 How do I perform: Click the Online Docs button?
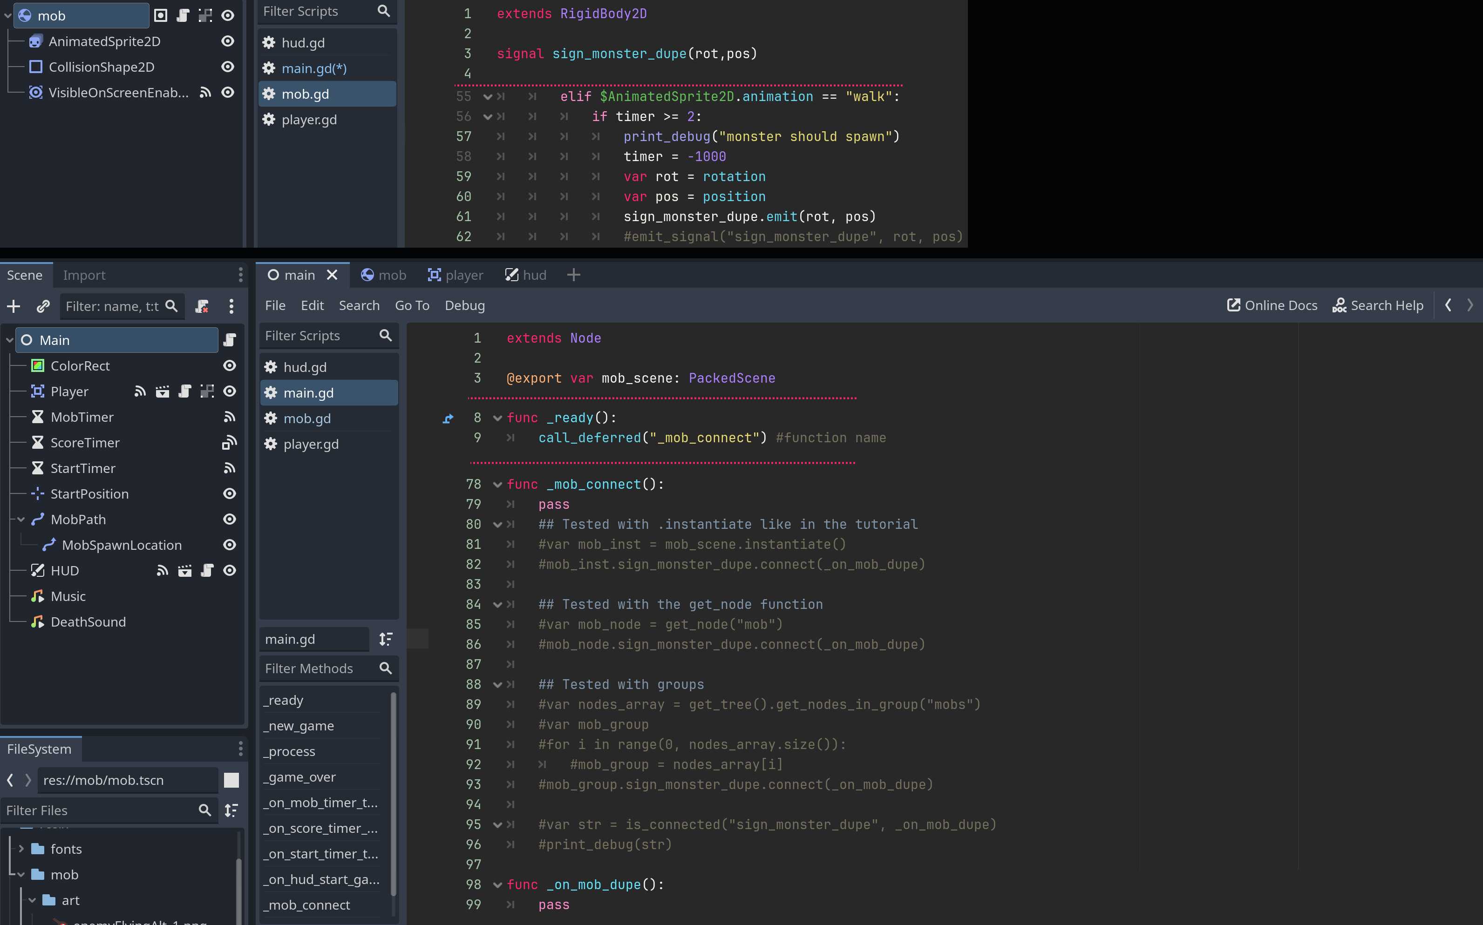tap(1273, 305)
